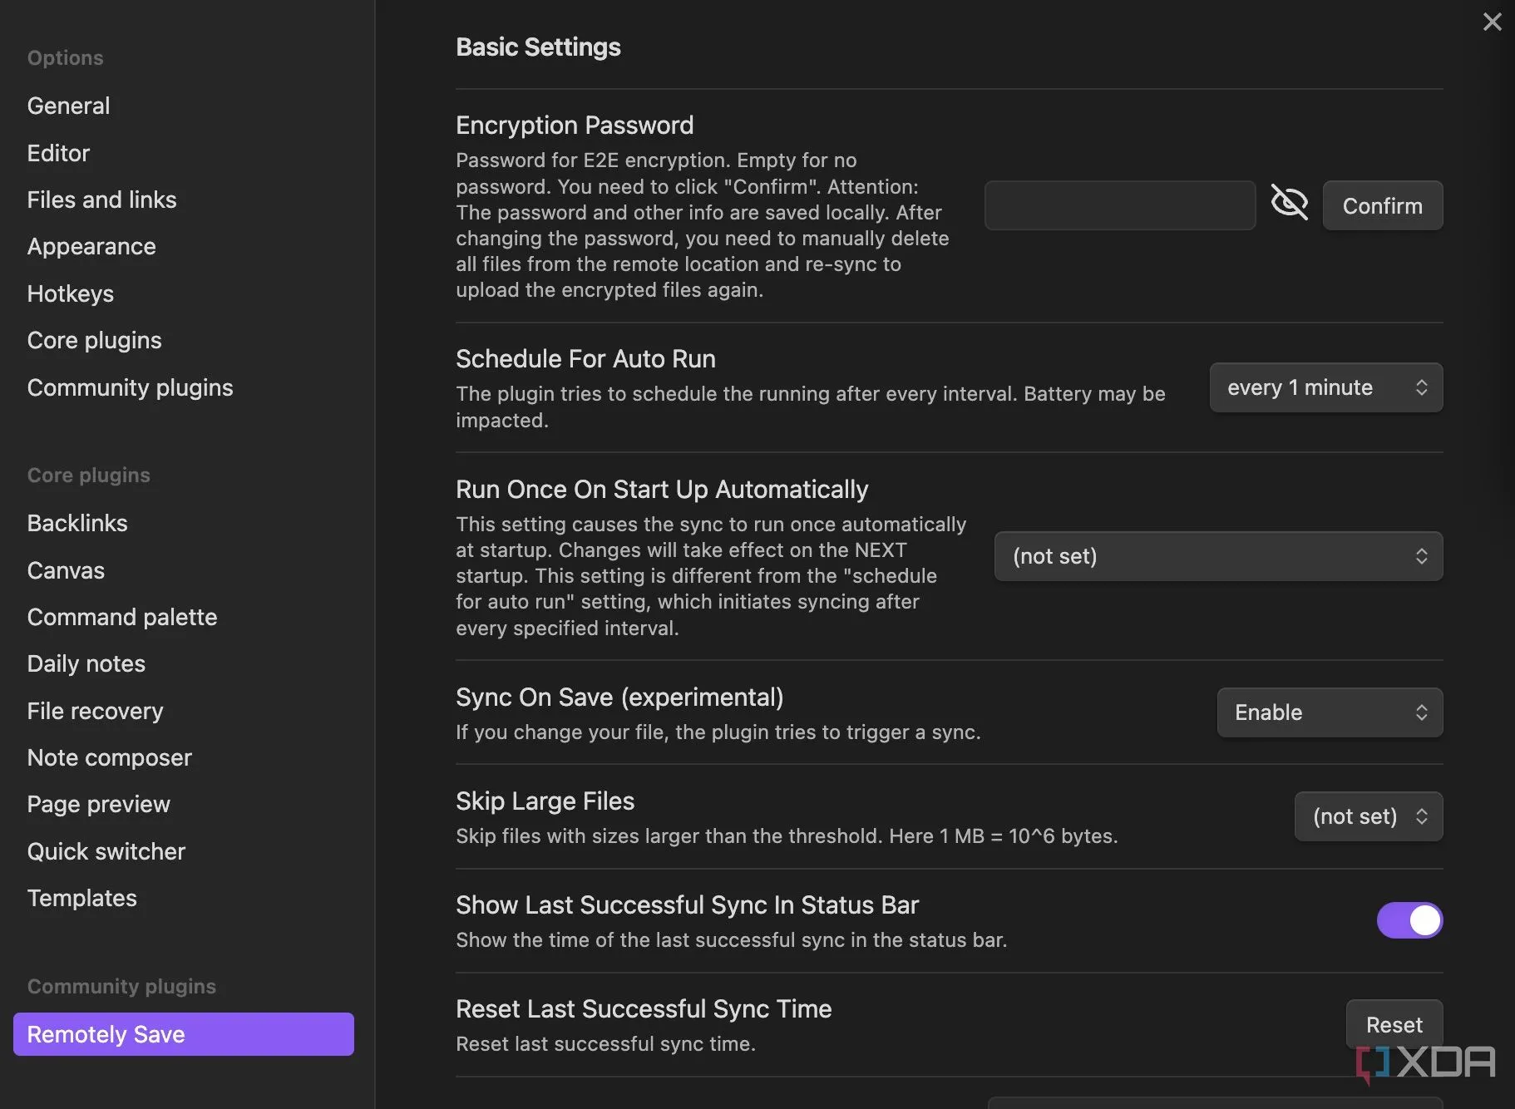Click 'Reset Last Successful Sync Time' title
This screenshot has height=1109, width=1515.
[644, 1009]
